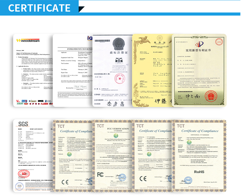Viewport: 241px width, 196px height.
Task: Open the EN55024 Immunity Test Report document
Action: point(73,71)
